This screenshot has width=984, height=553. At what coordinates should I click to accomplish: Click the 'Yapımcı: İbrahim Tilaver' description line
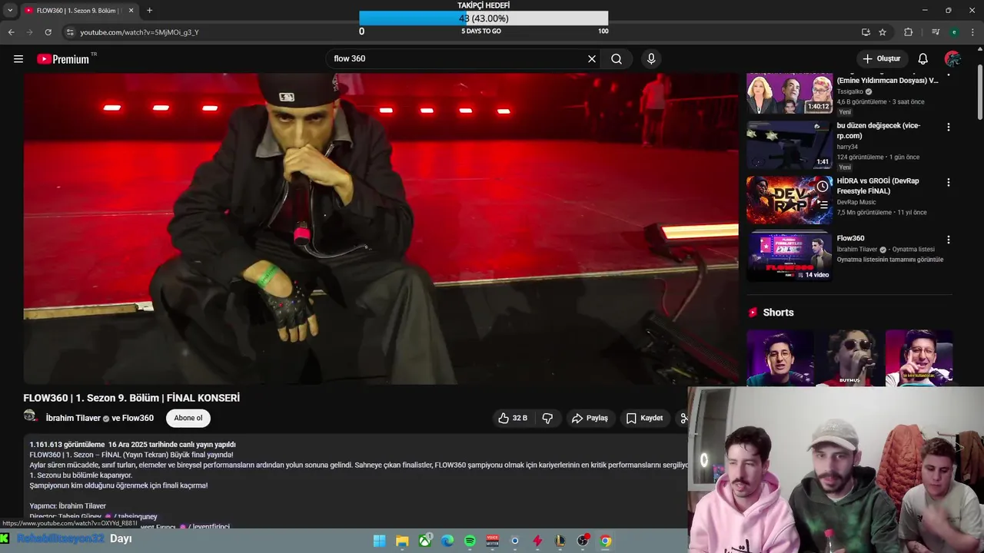[68, 506]
